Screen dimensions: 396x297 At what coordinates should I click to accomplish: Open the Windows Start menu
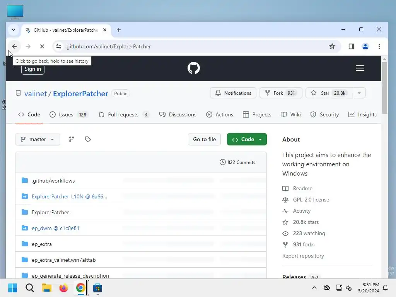click(13, 288)
